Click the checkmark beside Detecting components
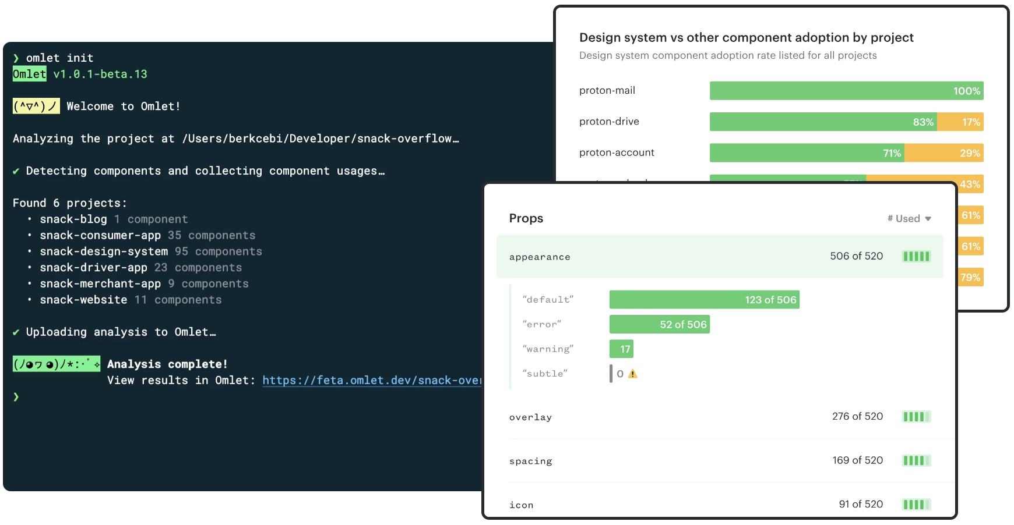 (x=16, y=171)
